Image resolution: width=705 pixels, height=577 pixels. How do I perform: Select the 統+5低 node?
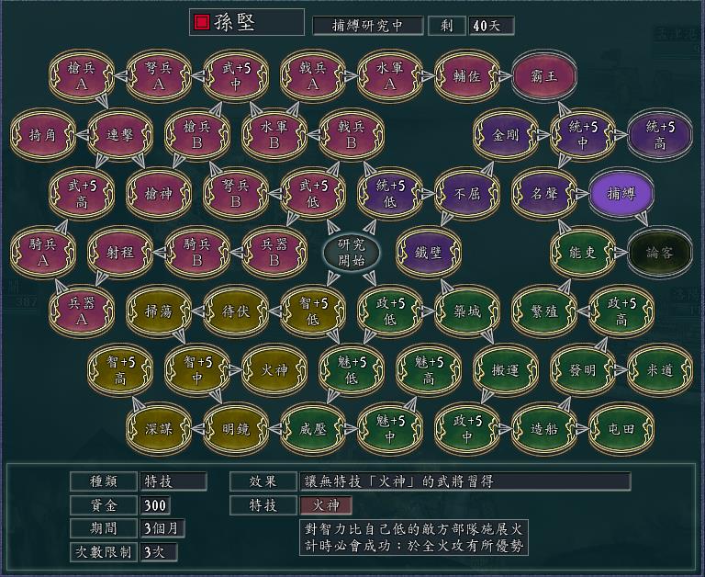click(x=390, y=194)
